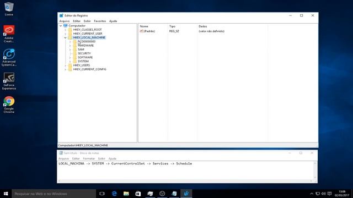Open Editar menu in Notepad
This screenshot has height=198, width=353.
tap(76, 158)
